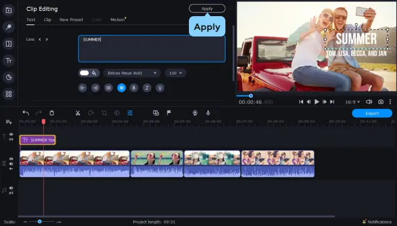Add a new track to timeline
This screenshot has width=397, height=226.
point(9,122)
